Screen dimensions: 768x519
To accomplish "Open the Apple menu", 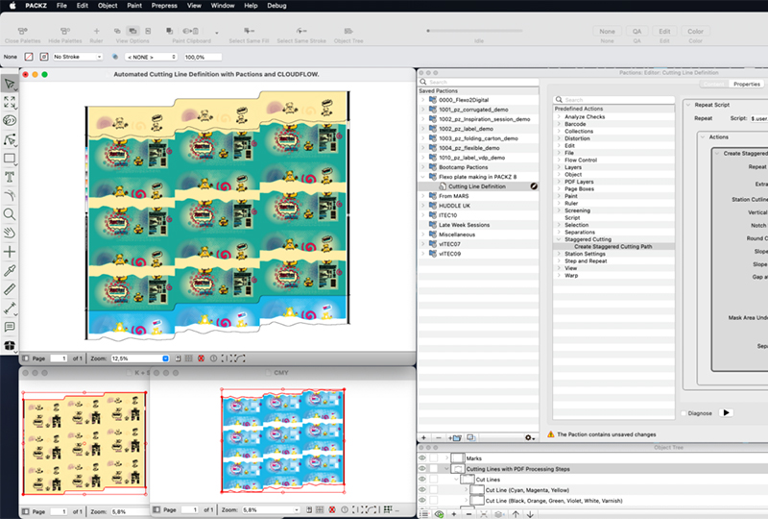I will click(x=12, y=6).
